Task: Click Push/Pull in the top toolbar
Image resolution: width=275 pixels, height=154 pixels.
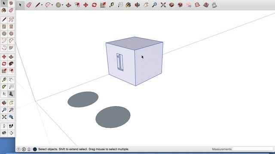Action: [68, 5]
